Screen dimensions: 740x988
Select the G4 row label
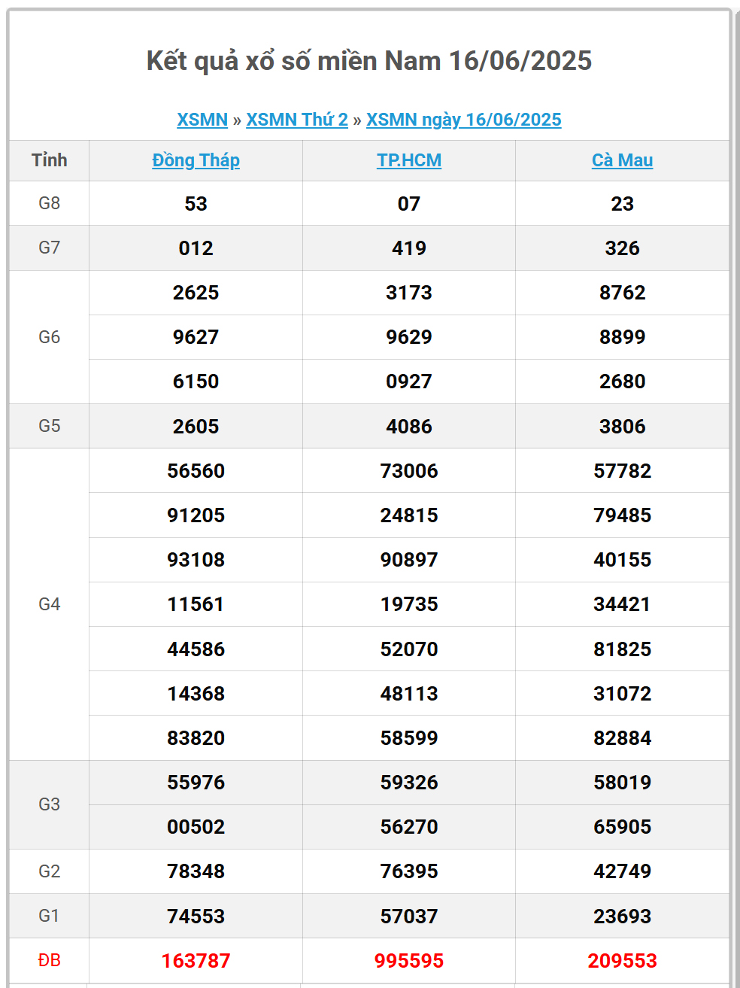49,604
